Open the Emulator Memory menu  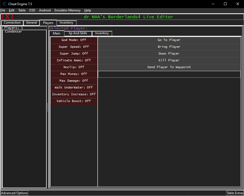pyautogui.click(x=68, y=10)
